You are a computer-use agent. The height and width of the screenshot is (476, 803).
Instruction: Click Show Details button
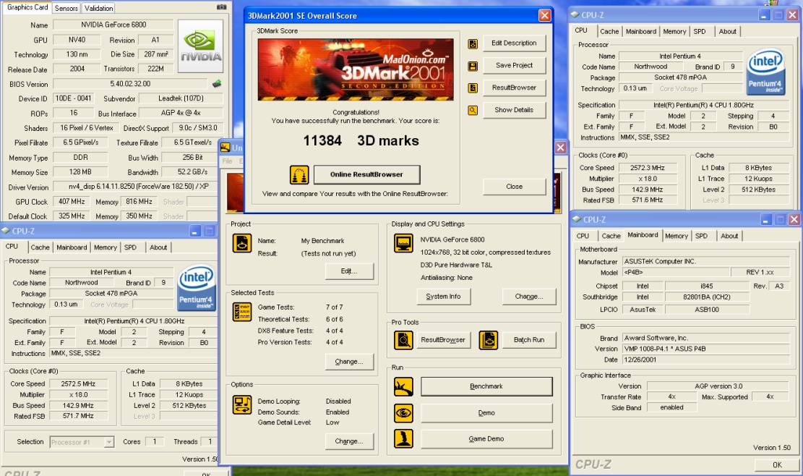point(514,110)
